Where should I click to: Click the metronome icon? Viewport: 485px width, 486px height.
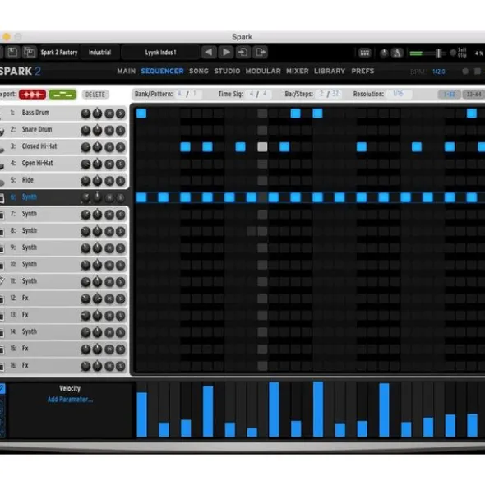point(397,53)
